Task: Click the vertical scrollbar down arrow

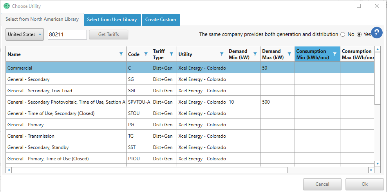Action: 378,163
